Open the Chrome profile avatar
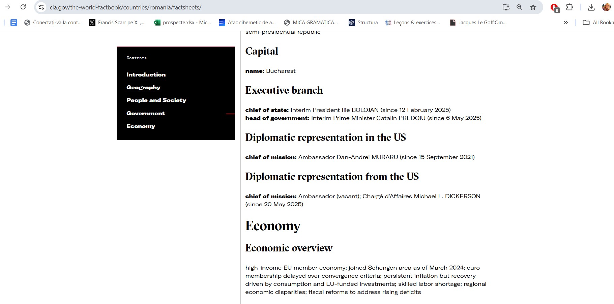614x304 pixels. point(606,7)
